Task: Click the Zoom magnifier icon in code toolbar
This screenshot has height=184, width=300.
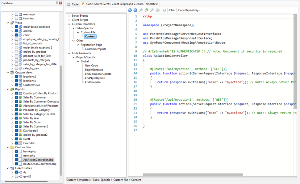Action: click(152, 10)
